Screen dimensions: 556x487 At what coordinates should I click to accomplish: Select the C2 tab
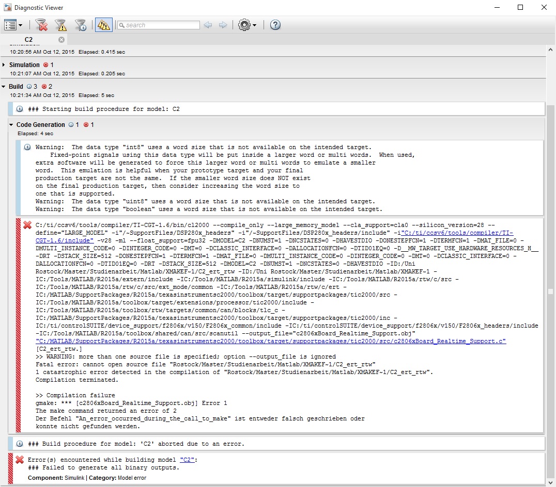point(29,40)
